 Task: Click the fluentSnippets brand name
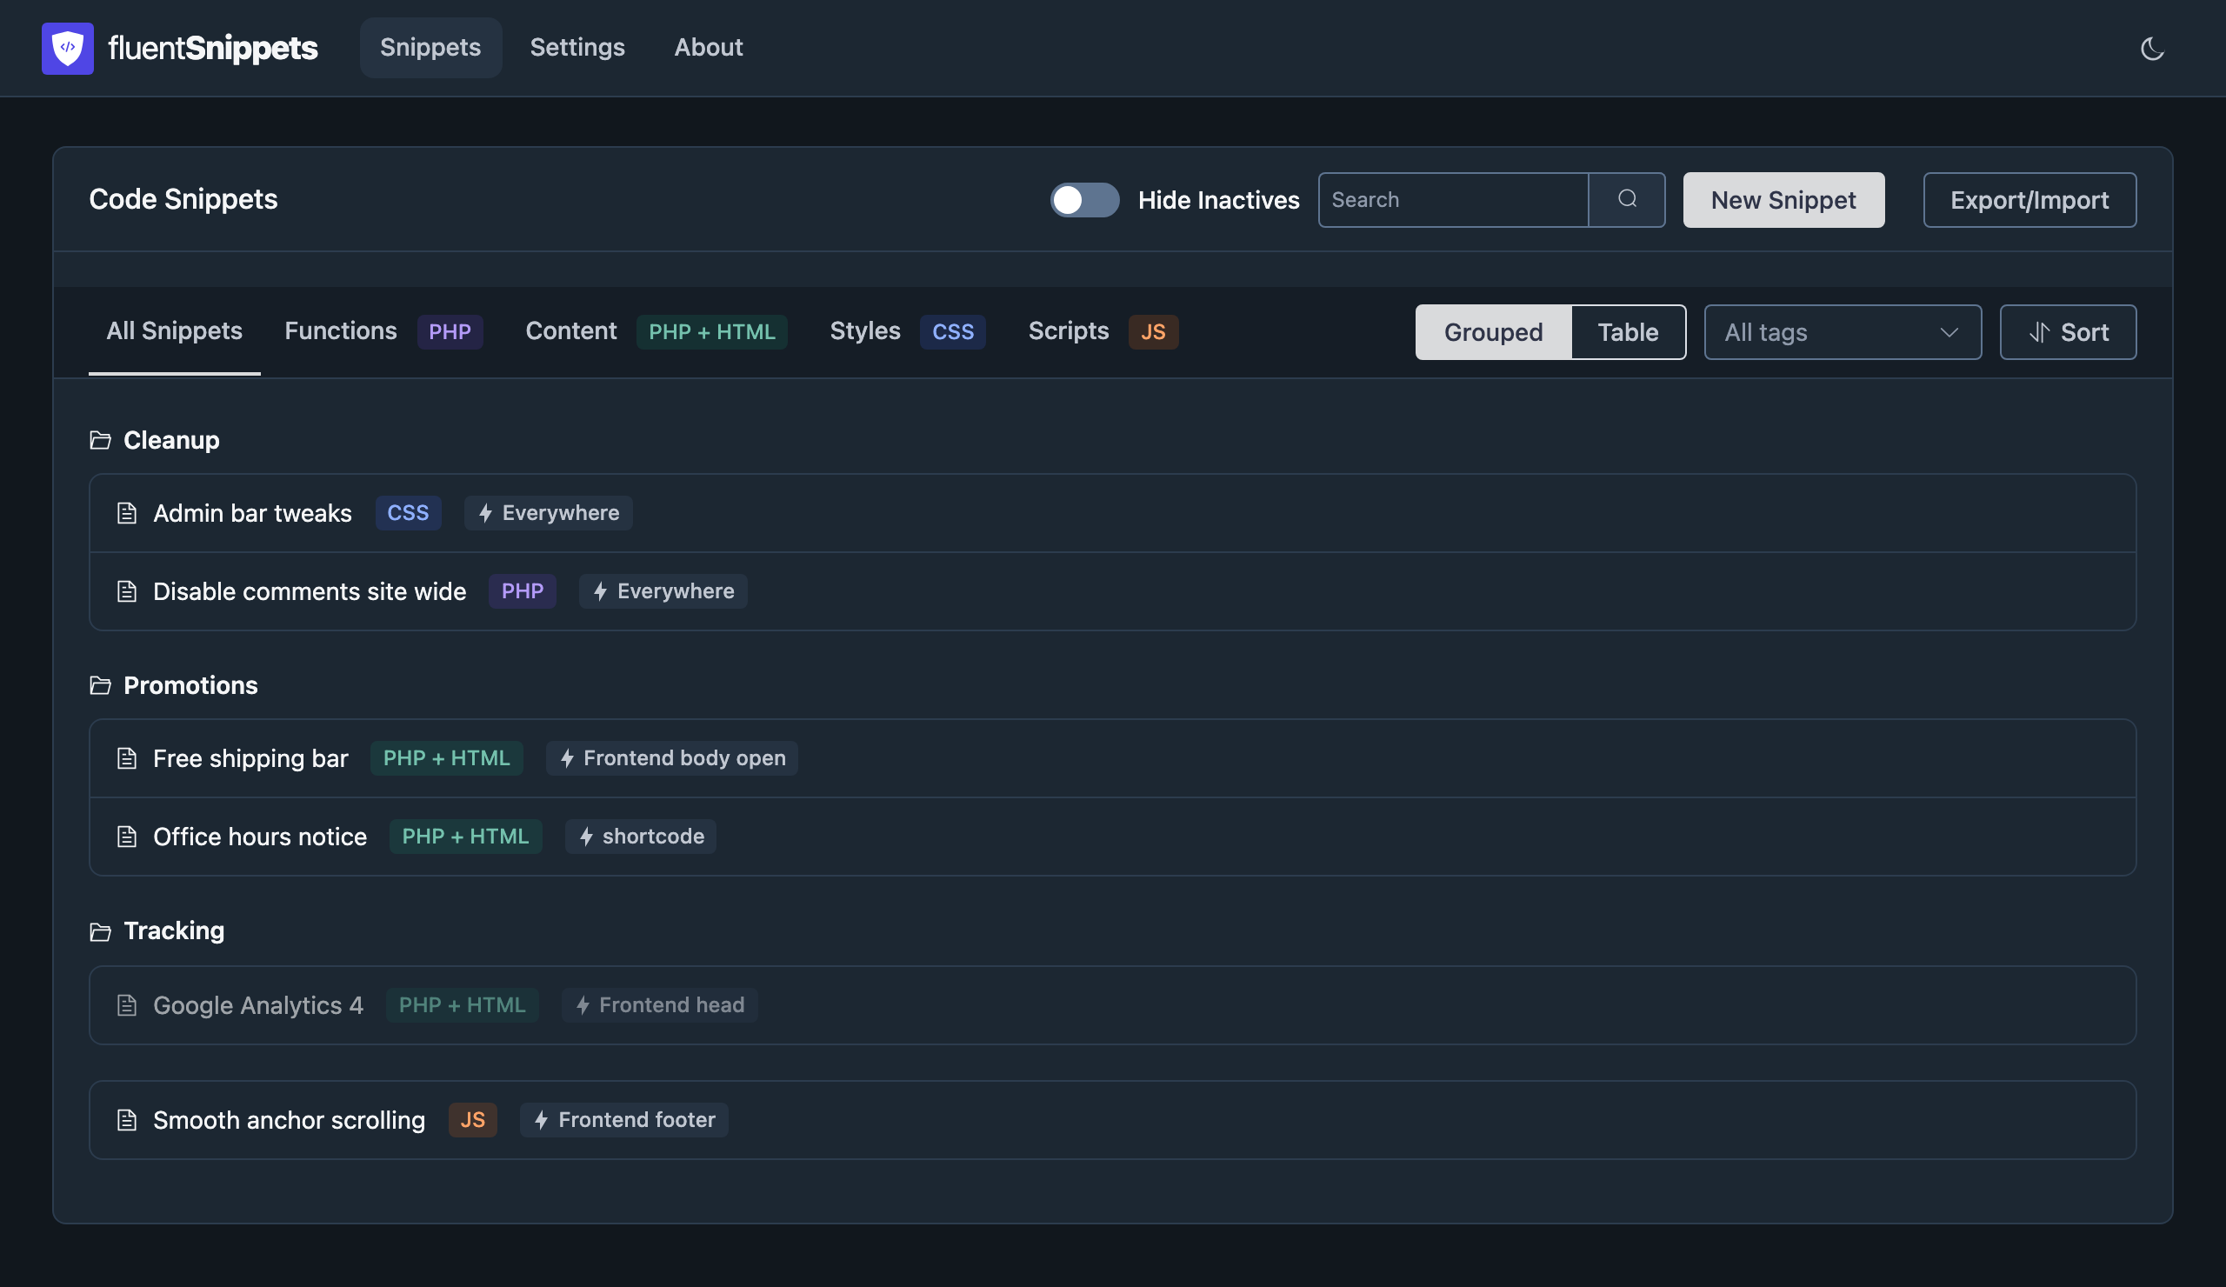(x=212, y=48)
